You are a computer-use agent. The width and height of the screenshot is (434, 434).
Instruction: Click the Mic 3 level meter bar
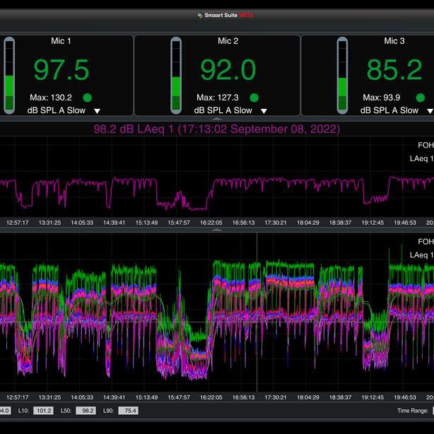click(342, 75)
